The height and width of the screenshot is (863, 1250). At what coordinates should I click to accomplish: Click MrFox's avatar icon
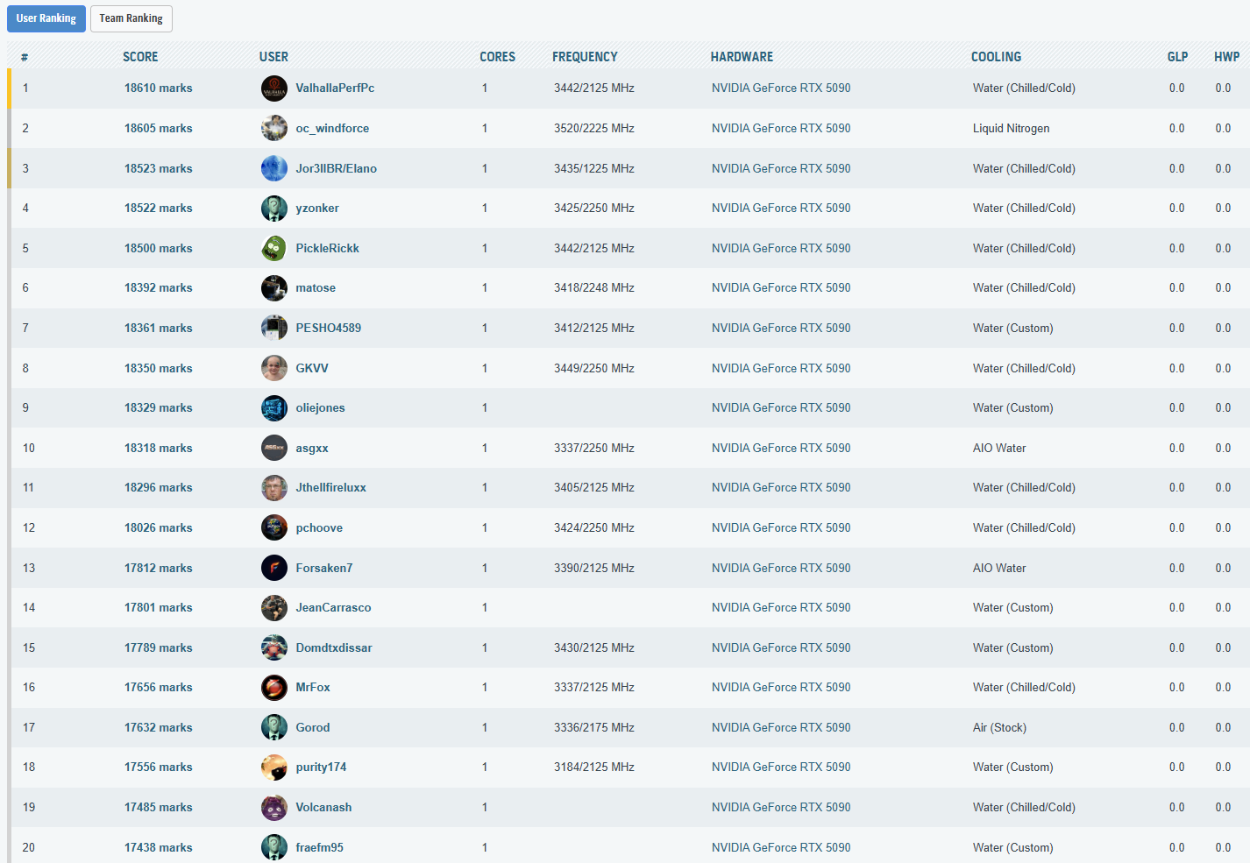click(x=273, y=688)
